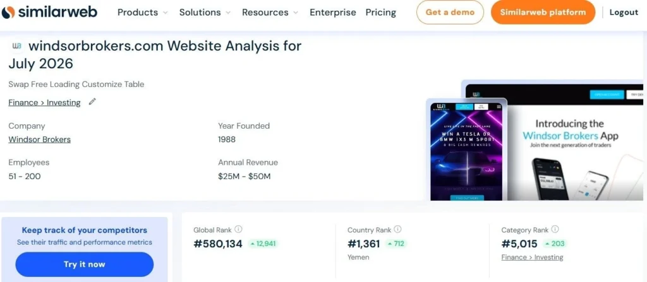The width and height of the screenshot is (647, 282).
Task: Click the 1988 year founded value
Action: (x=227, y=139)
